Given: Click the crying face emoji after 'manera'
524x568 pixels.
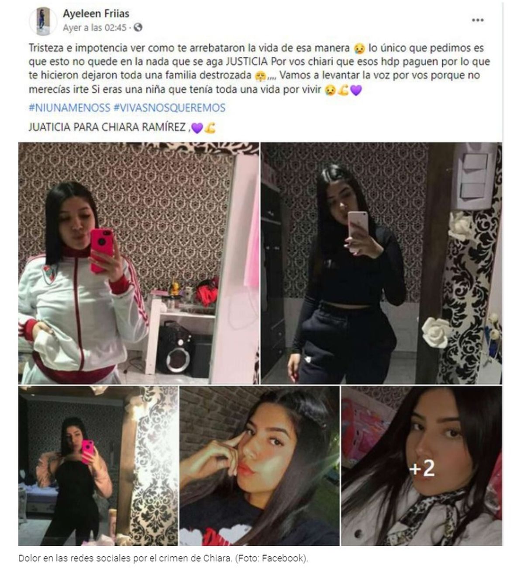Looking at the screenshot, I should (359, 48).
